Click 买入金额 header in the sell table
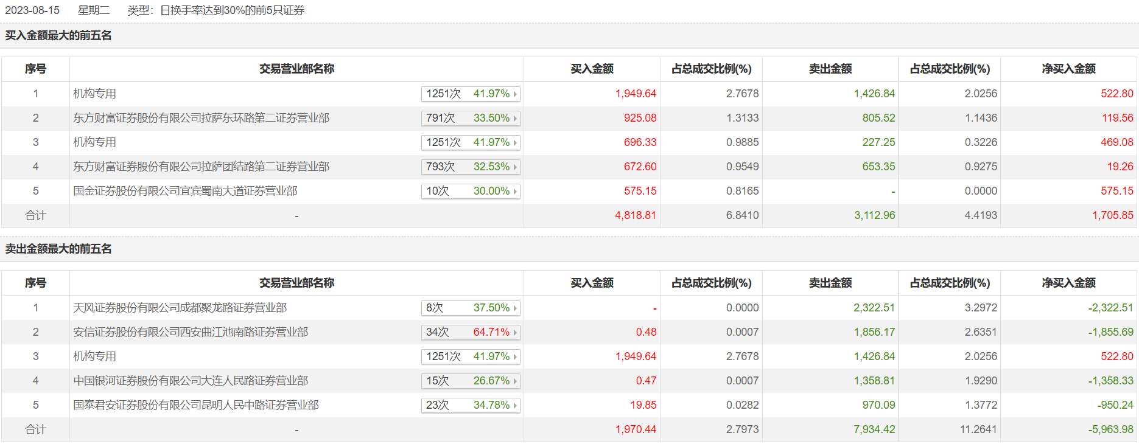The image size is (1139, 444). (592, 283)
